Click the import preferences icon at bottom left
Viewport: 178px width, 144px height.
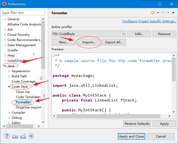point(15,136)
